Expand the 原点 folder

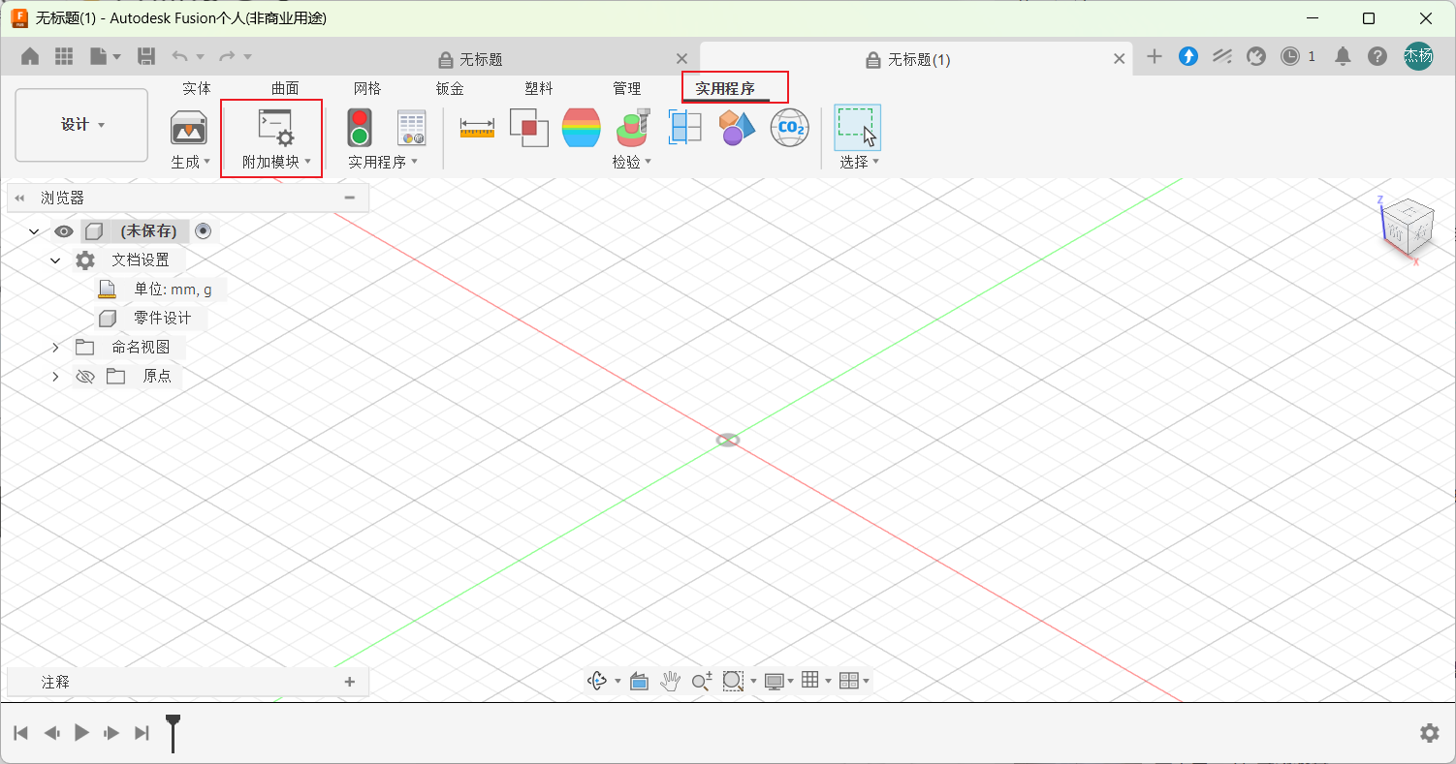[x=55, y=376]
